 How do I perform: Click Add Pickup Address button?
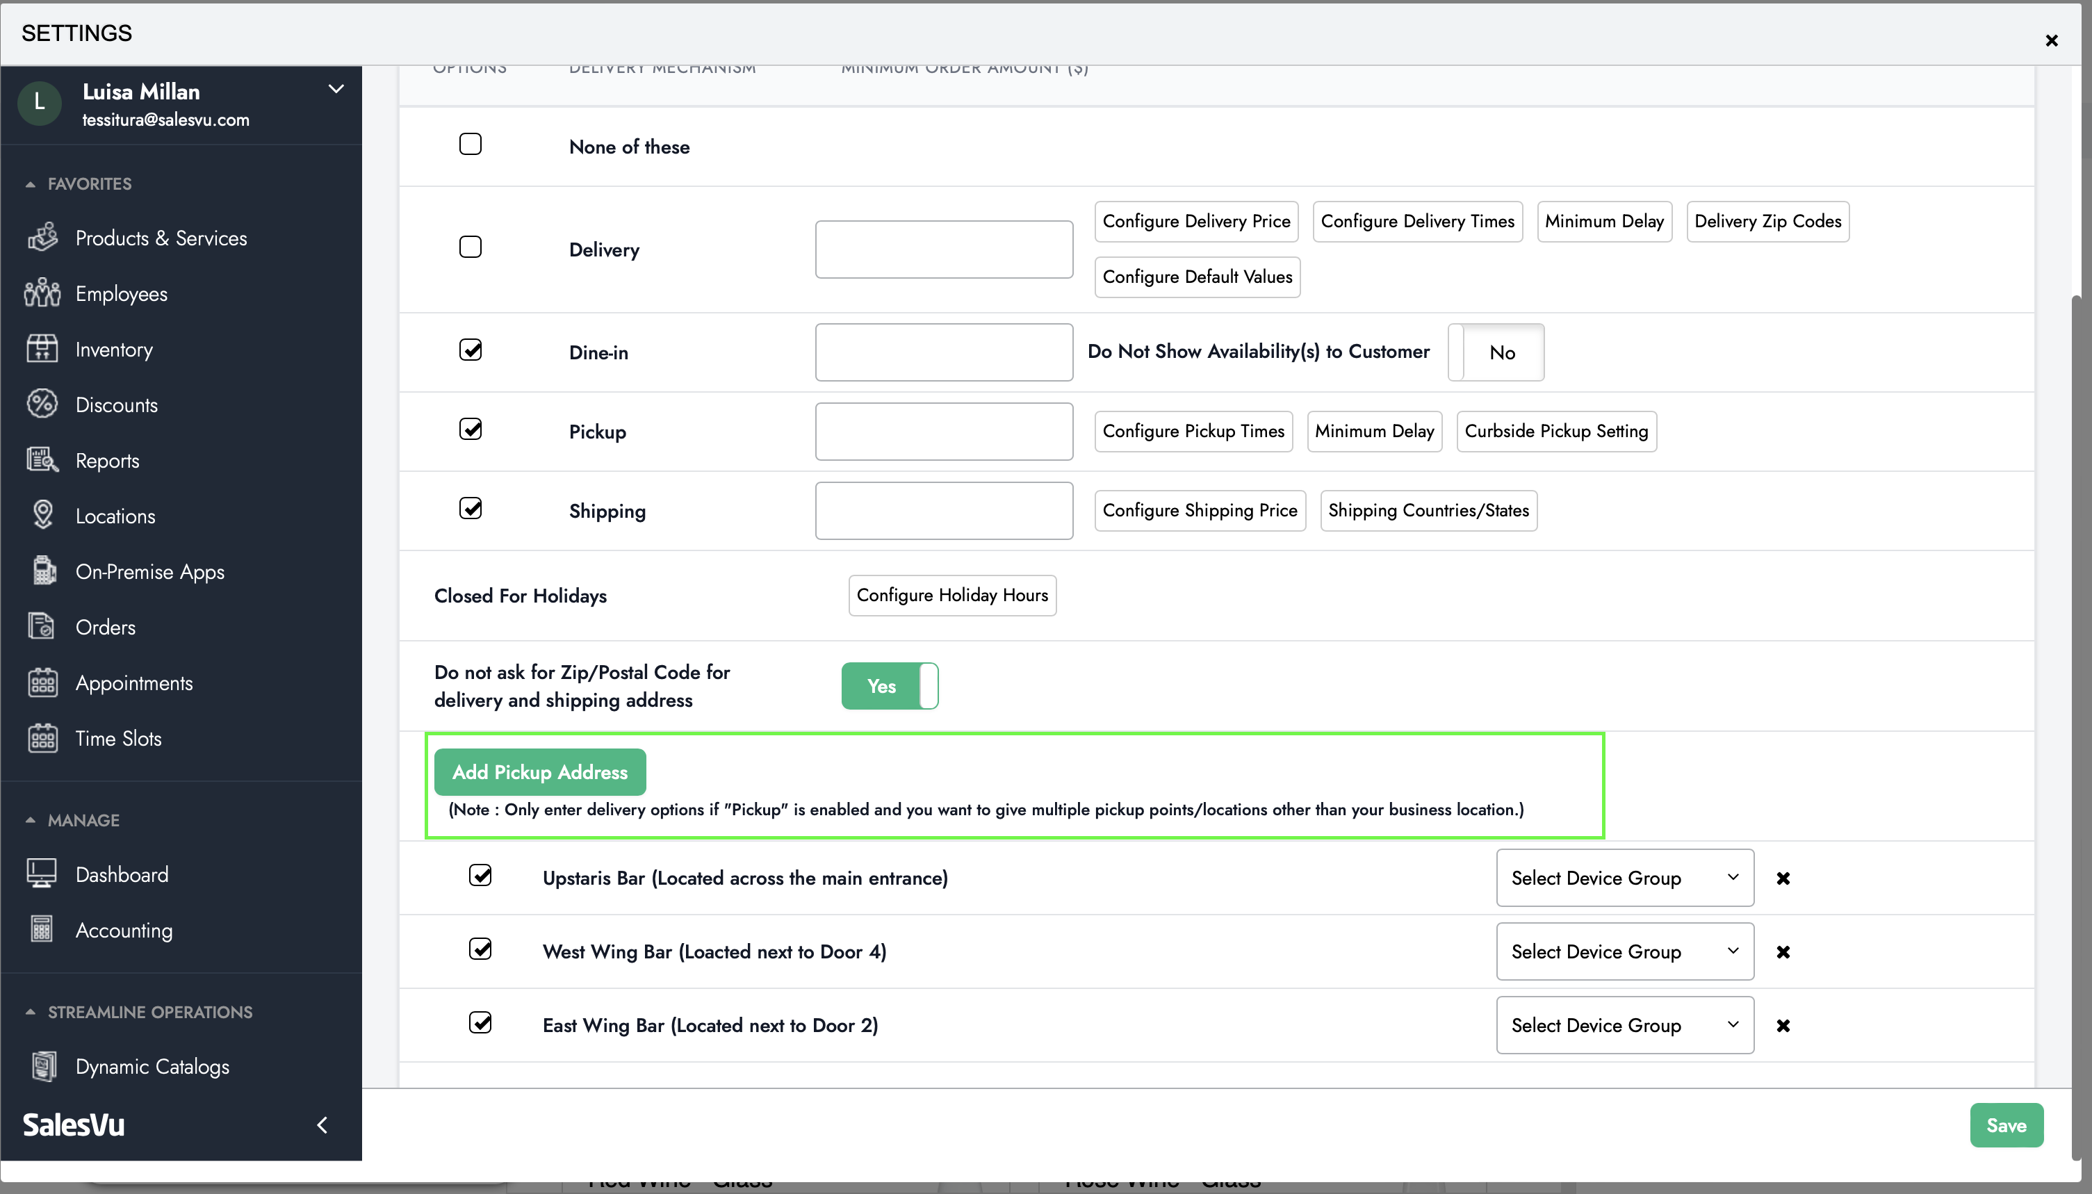pos(540,771)
